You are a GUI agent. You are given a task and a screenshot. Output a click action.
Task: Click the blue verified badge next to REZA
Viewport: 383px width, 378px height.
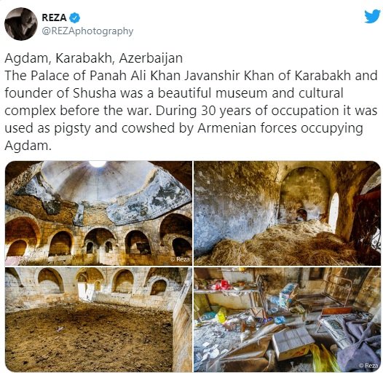[75, 17]
